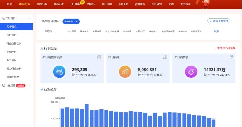Select the 基础建材 category
The height and width of the screenshot is (127, 242).
[153, 31]
